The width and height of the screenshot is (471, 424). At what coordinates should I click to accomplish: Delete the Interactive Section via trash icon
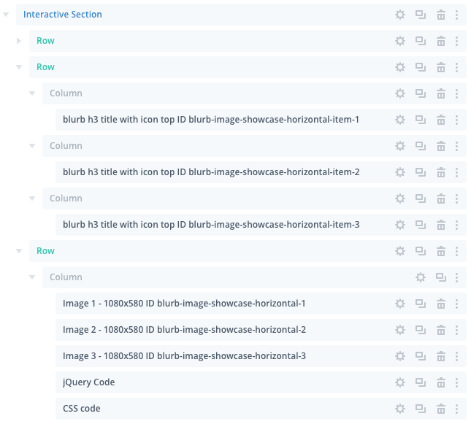[x=440, y=15]
